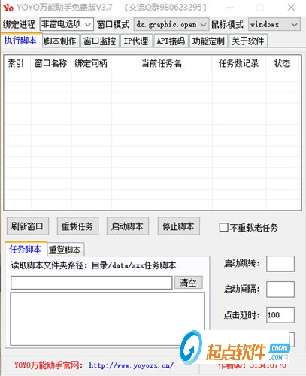Select the API接码 tab
306x376 pixels.
[171, 41]
